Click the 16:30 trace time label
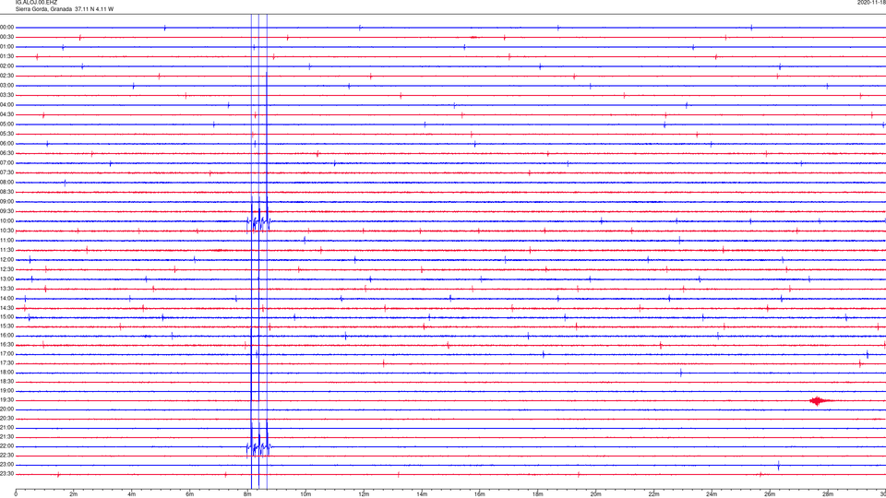The image size is (886, 498). tap(7, 344)
